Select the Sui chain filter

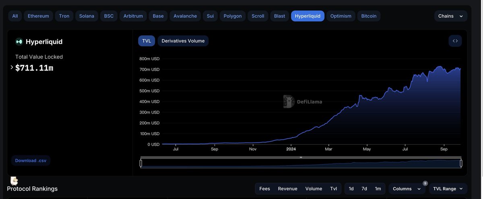coord(210,16)
